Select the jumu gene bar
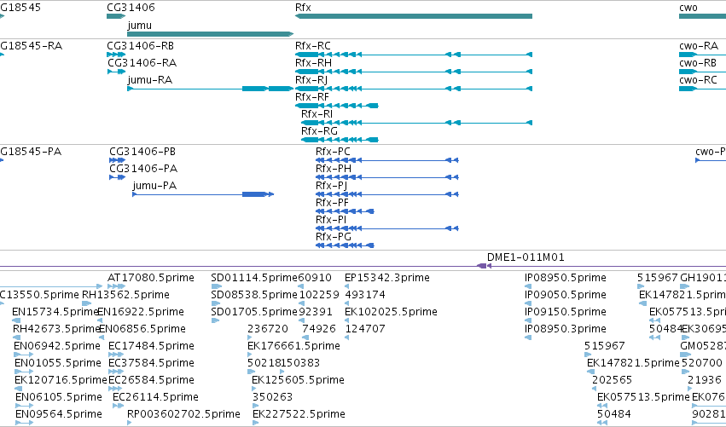Image resolution: width=726 pixels, height=427 pixels. click(x=210, y=34)
